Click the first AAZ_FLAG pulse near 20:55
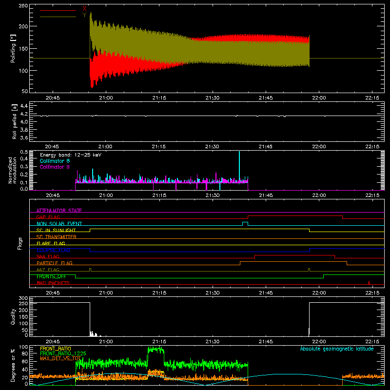Viewport: 390px width, 390px height. tap(90, 270)
